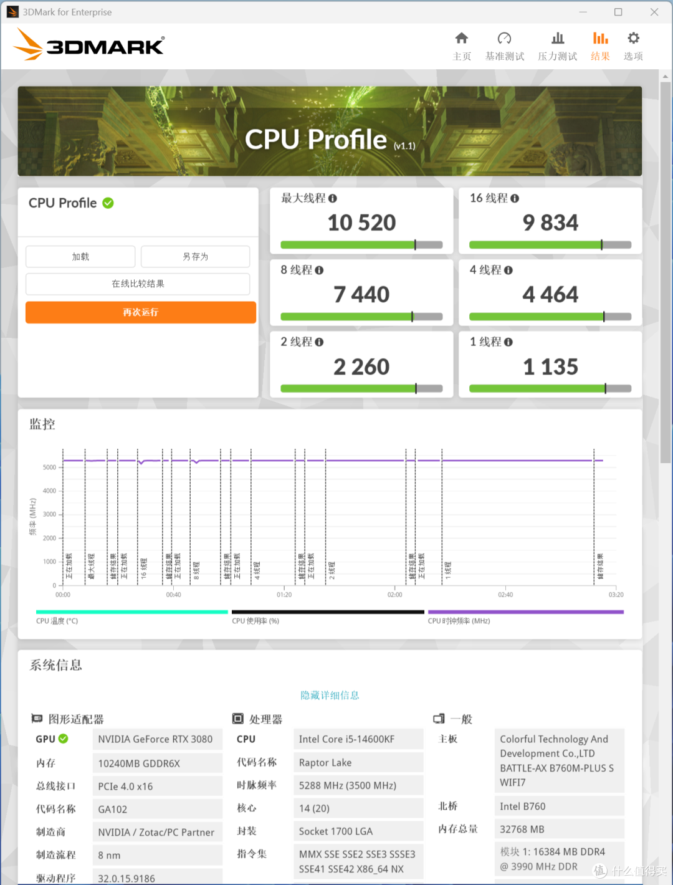Maximize the 3DMark window
The width and height of the screenshot is (673, 885).
coord(618,12)
